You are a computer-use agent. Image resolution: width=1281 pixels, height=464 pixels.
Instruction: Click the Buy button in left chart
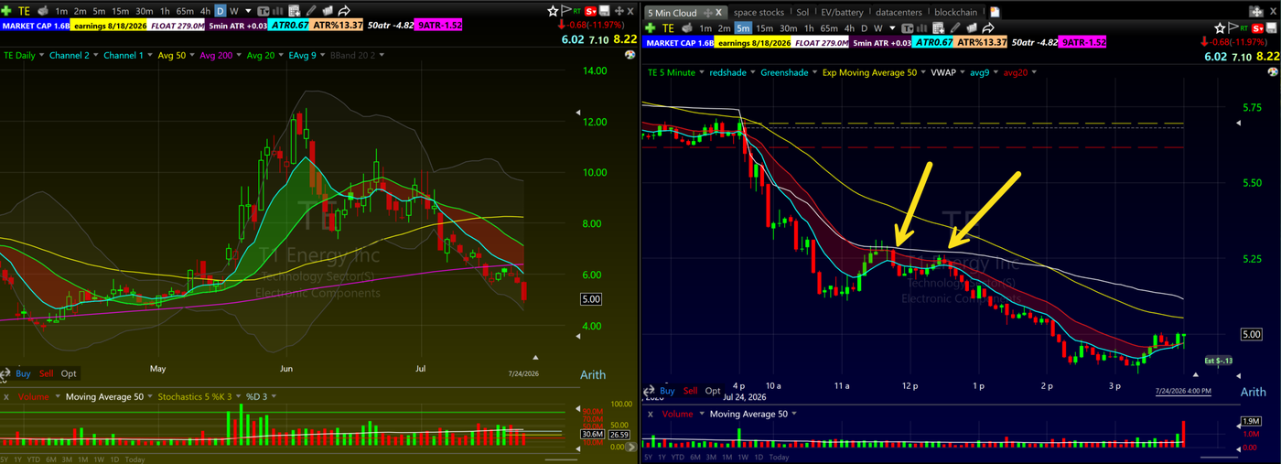click(x=23, y=373)
